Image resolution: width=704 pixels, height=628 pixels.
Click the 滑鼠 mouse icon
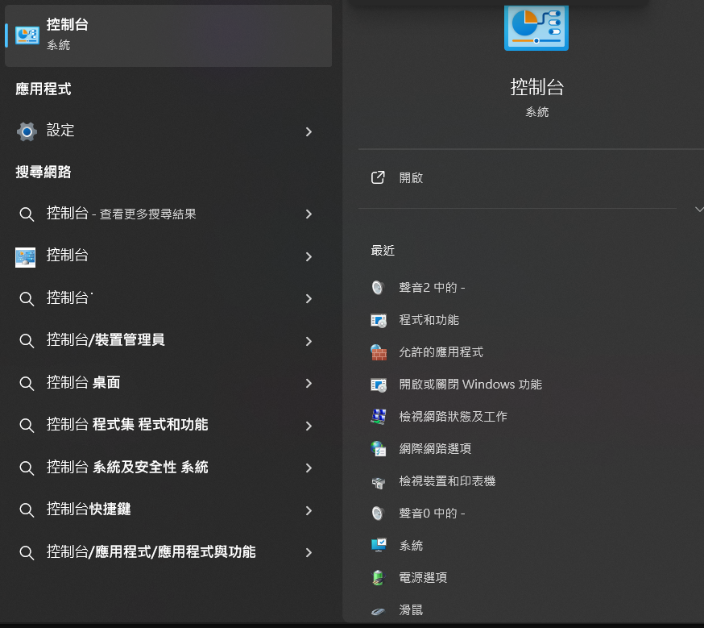click(378, 611)
